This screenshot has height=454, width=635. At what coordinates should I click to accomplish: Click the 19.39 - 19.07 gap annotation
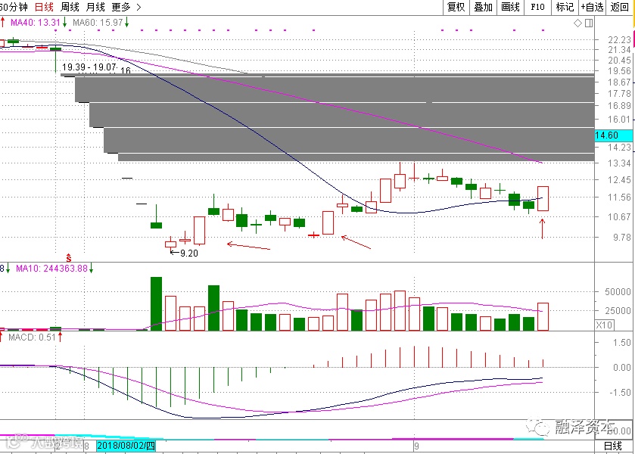coord(89,67)
